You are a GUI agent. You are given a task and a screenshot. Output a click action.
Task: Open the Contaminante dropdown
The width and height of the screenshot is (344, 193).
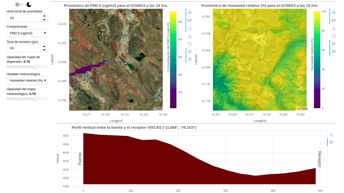[x=27, y=33]
